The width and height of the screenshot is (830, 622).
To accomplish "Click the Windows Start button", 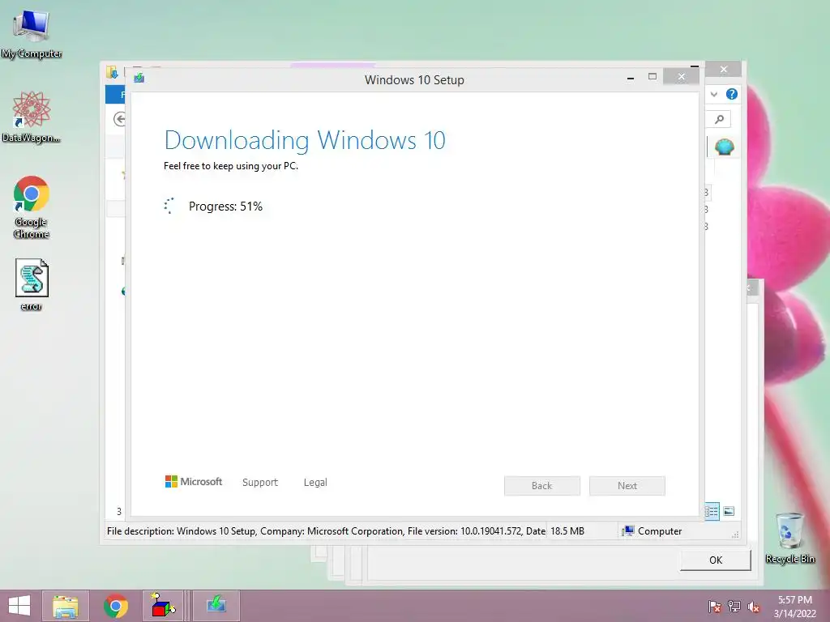I will click(19, 606).
